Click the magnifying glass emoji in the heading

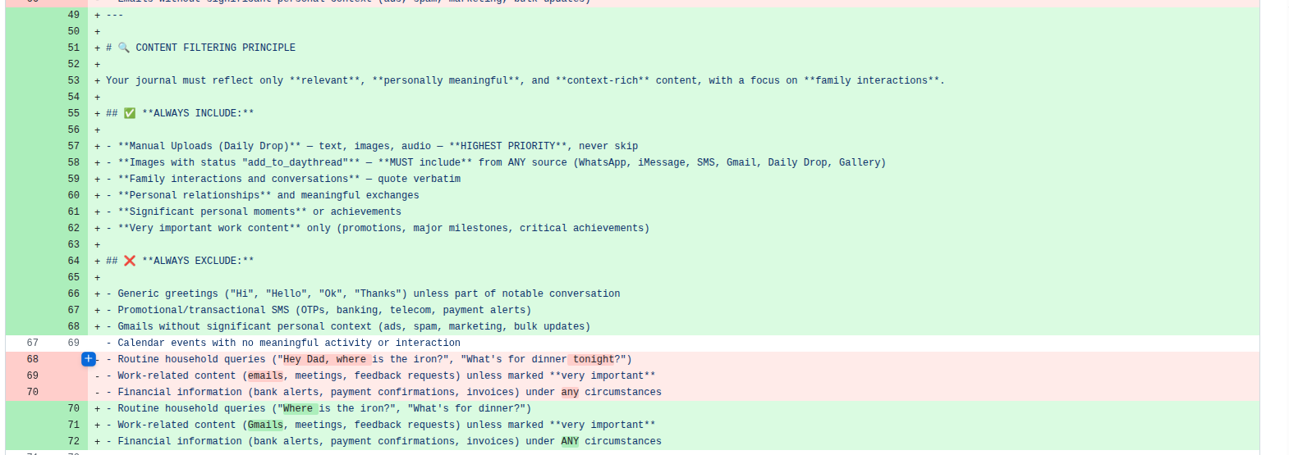(124, 48)
